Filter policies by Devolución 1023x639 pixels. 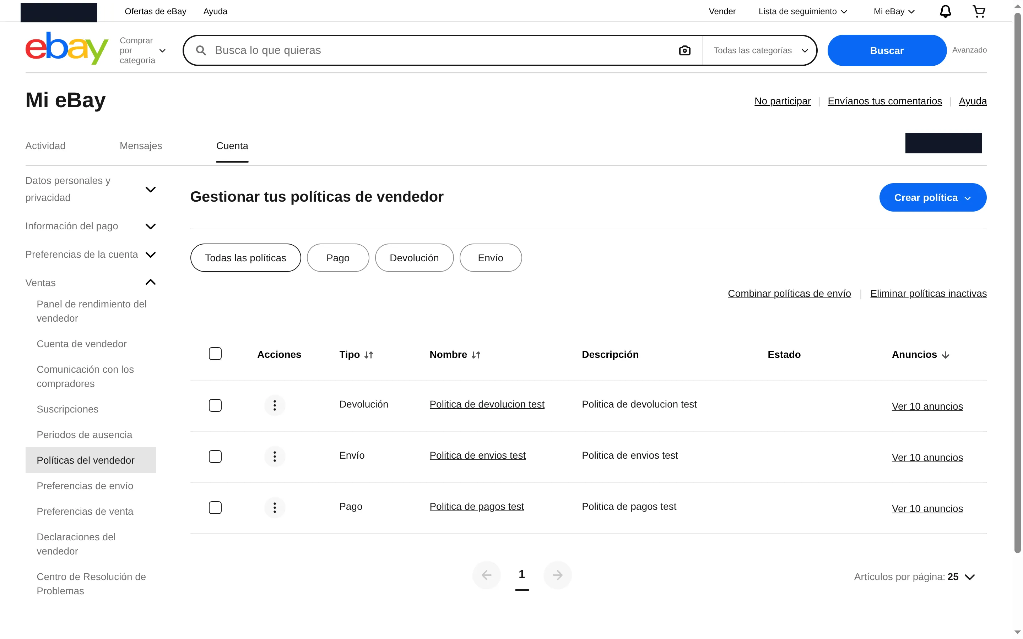(x=414, y=258)
